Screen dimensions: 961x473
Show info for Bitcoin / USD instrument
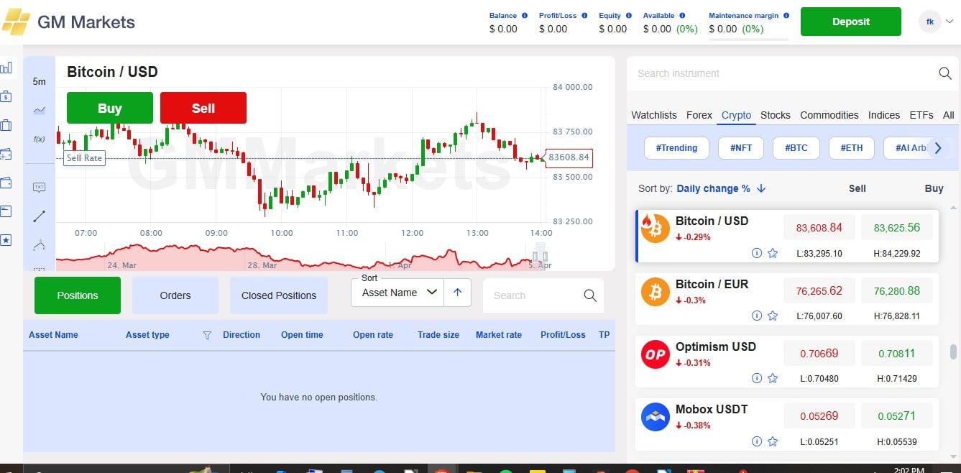[x=756, y=253]
